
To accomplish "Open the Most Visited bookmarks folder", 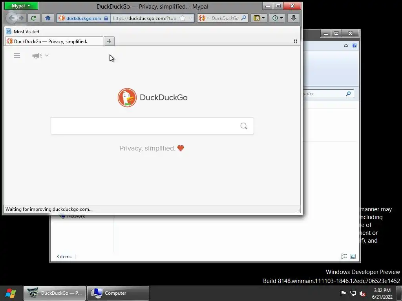I will pos(22,31).
